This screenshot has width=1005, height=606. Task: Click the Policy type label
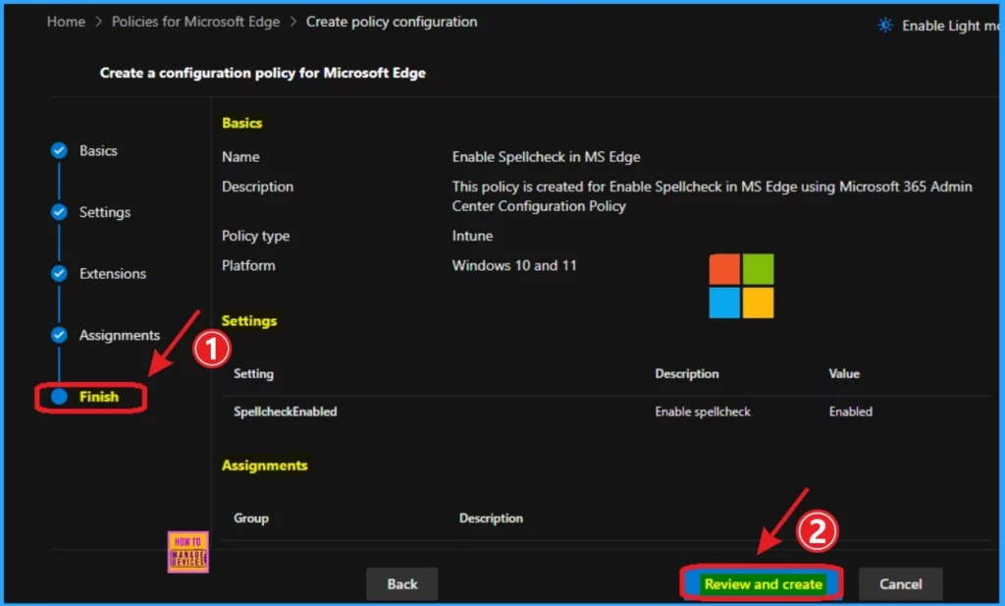click(x=256, y=236)
